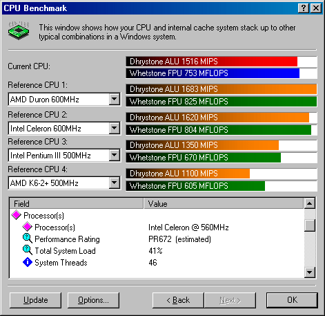
Task: Click the Dhrystone ALU 1100 MIPS bar
Action: [x=188, y=174]
